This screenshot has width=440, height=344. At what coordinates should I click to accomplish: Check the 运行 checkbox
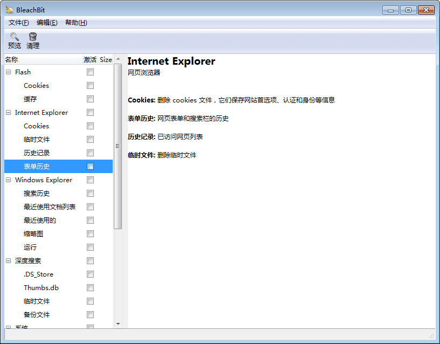[x=91, y=247]
